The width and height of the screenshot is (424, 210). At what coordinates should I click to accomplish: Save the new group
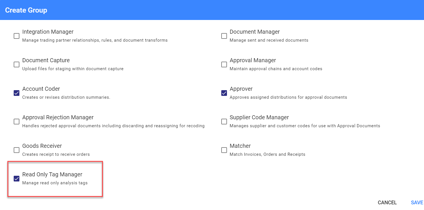tap(417, 203)
